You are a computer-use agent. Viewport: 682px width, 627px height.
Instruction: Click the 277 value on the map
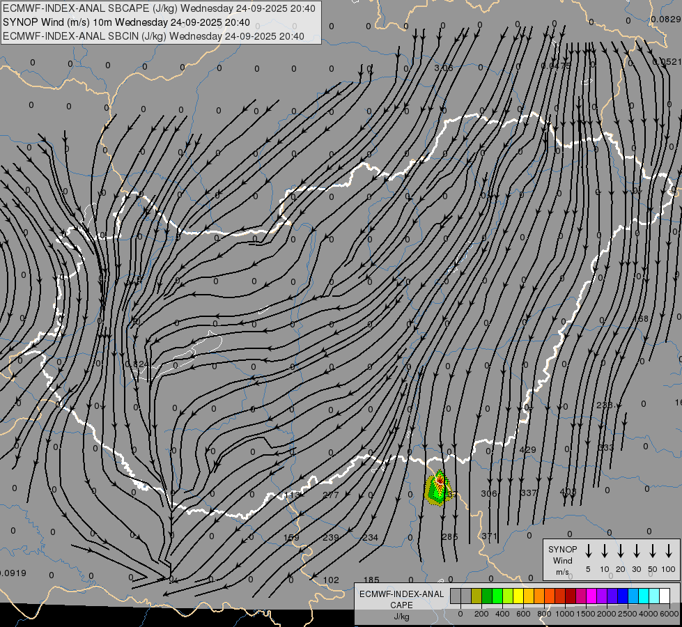click(x=331, y=495)
